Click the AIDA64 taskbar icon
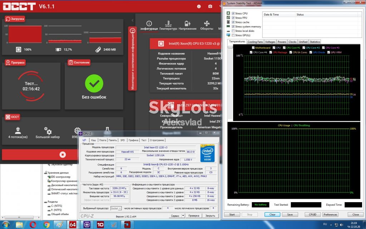Screen dimensions: 366x229 pyautogui.click(x=73, y=225)
